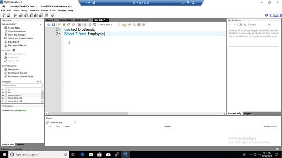Switch to the Query 1 tab
The height and width of the screenshot is (158, 282).
pos(50,20)
